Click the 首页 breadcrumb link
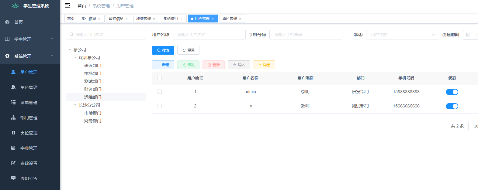This screenshot has height=190, width=478. (x=82, y=6)
